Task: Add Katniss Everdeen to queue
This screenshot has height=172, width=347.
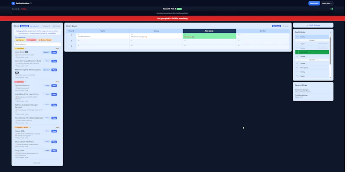Action: coord(47,105)
